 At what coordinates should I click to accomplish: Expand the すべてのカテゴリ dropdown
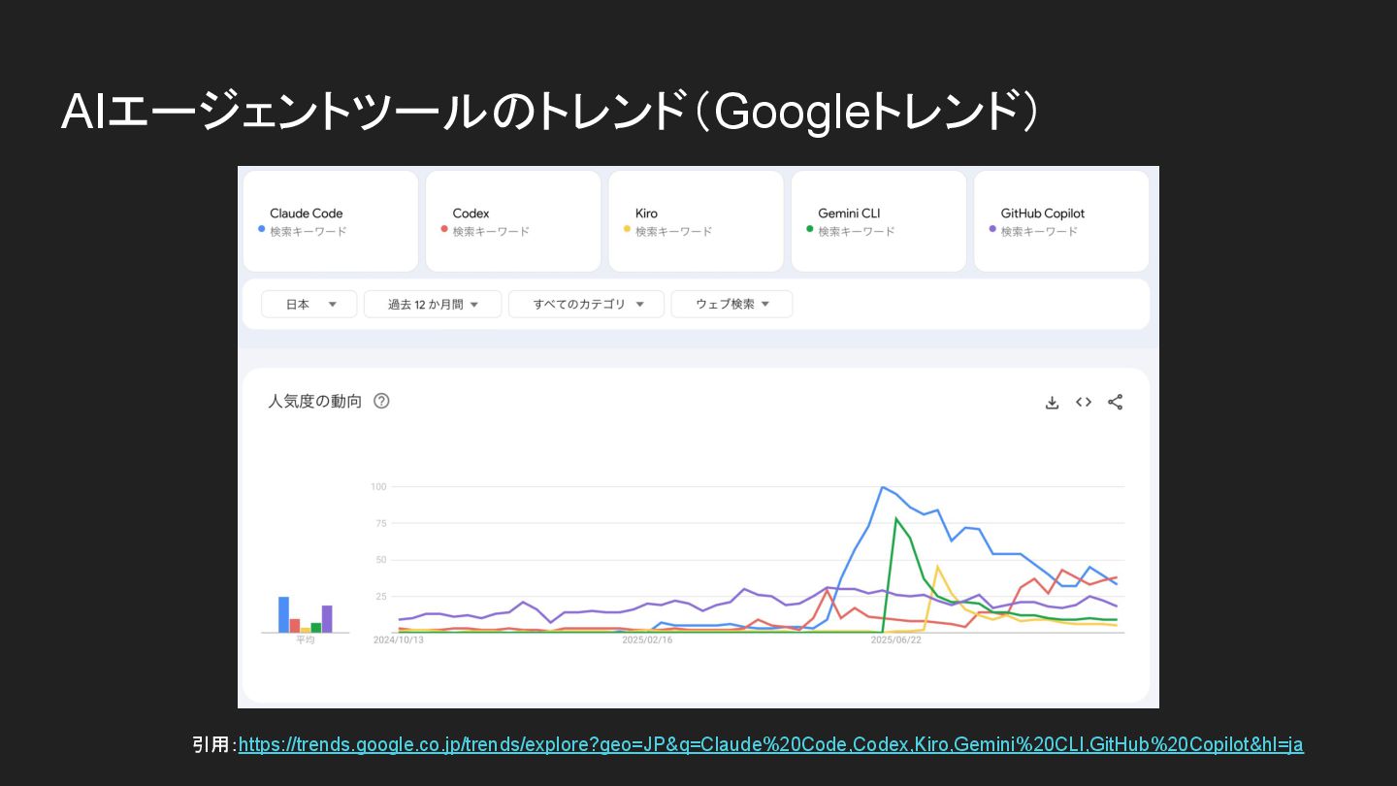pos(586,304)
